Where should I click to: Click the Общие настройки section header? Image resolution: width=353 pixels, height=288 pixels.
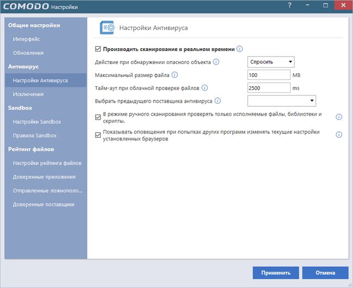tap(34, 25)
